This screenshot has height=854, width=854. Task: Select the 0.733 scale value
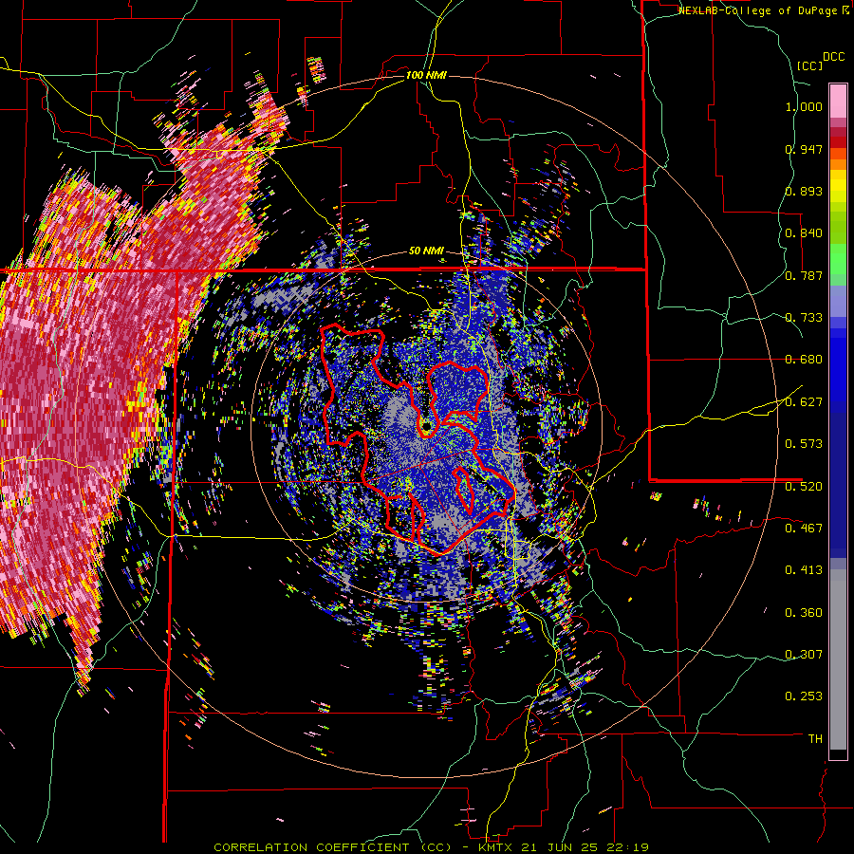coord(804,318)
